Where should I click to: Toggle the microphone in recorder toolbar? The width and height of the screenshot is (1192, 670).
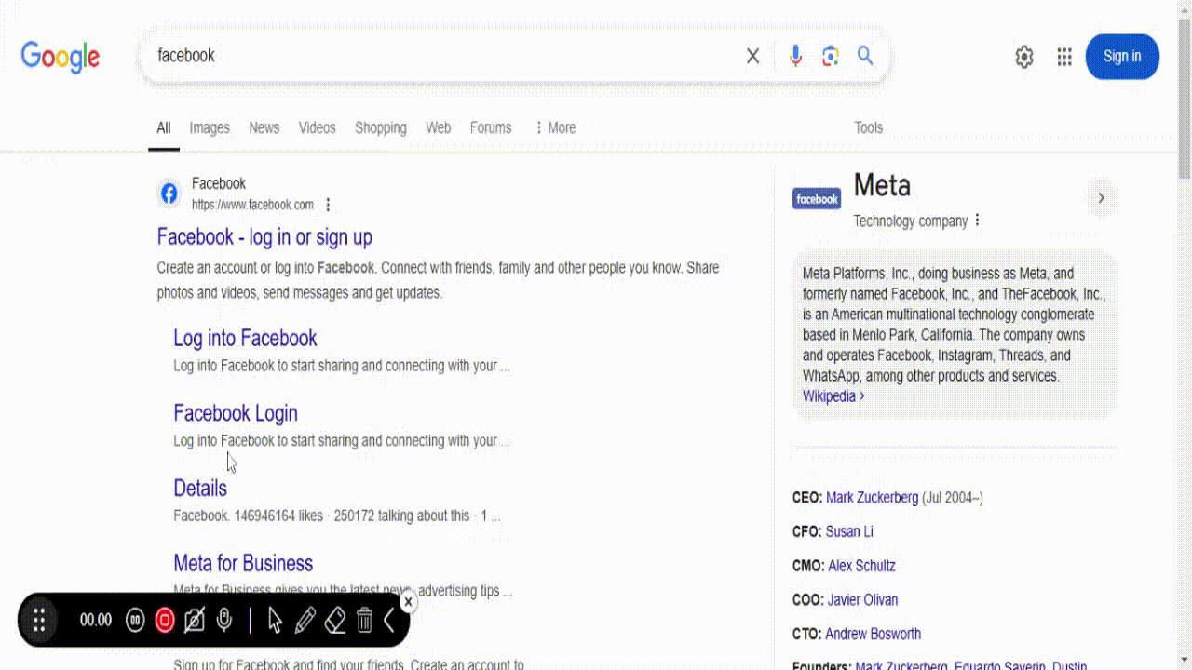(x=224, y=620)
